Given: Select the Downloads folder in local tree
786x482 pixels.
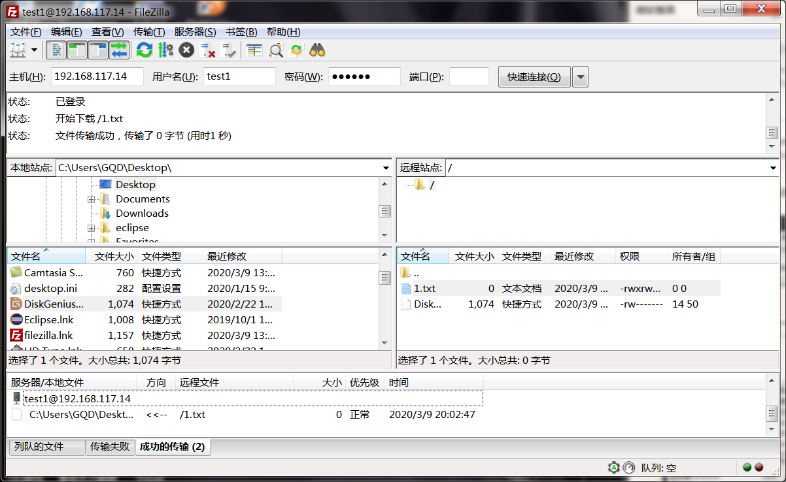Looking at the screenshot, I should click(x=142, y=214).
